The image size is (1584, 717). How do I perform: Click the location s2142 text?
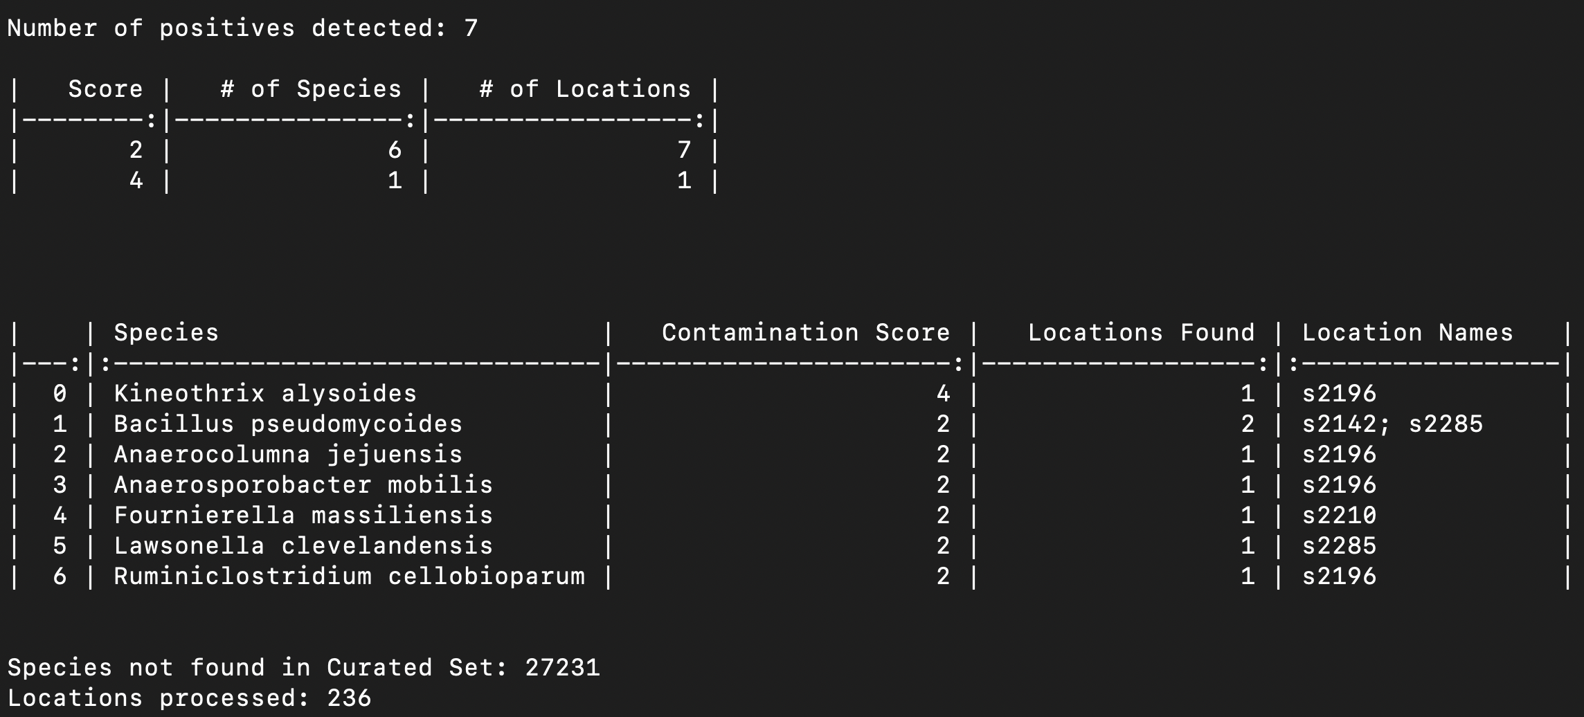[x=1339, y=424]
